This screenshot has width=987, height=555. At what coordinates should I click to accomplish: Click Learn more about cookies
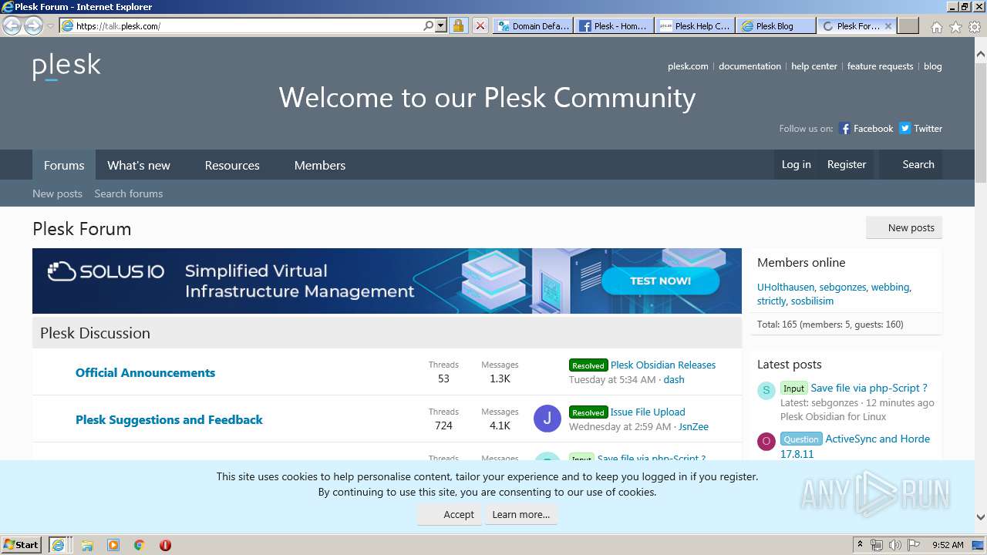(521, 514)
